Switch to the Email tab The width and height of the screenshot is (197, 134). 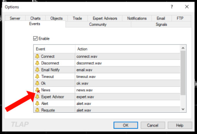(x=161, y=18)
